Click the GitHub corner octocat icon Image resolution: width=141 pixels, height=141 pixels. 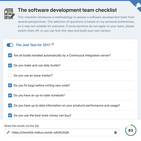pos(138,5)
